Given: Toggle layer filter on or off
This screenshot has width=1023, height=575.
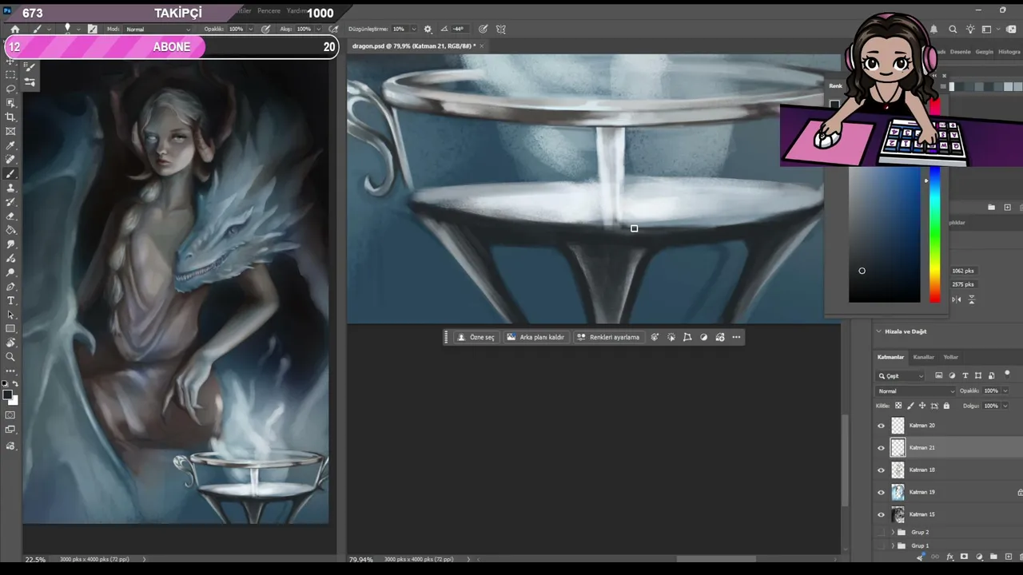Looking at the screenshot, I should point(1007,373).
